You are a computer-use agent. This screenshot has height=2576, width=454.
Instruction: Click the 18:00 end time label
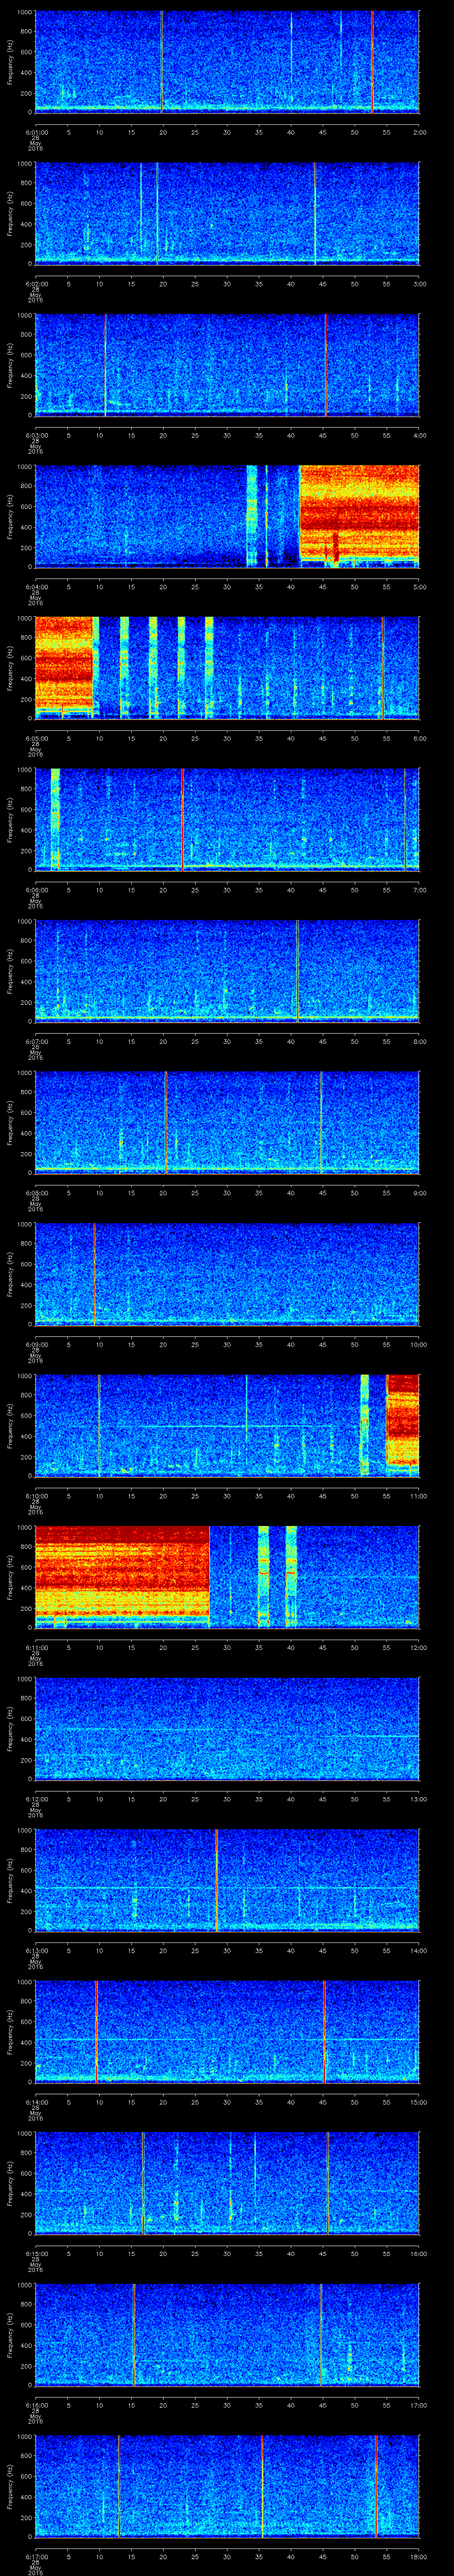pos(418,2556)
